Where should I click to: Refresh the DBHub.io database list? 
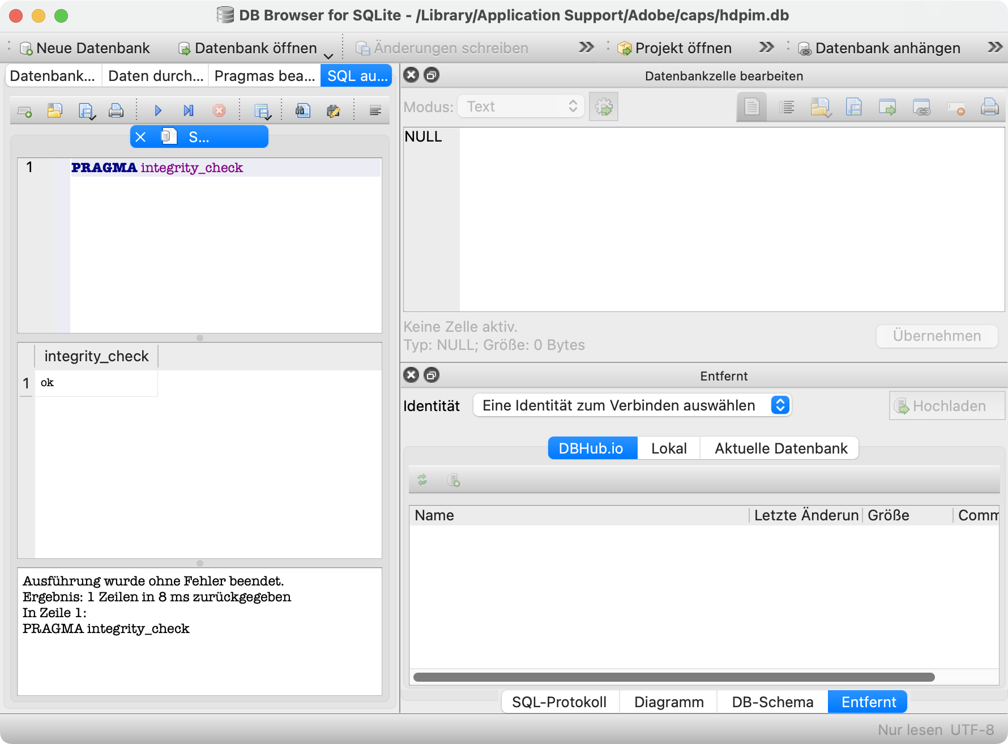point(422,480)
